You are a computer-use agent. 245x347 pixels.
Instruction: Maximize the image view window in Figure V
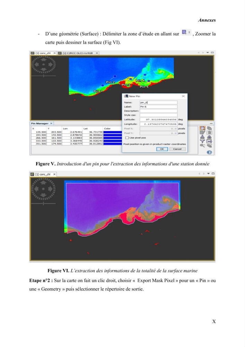[212, 53]
